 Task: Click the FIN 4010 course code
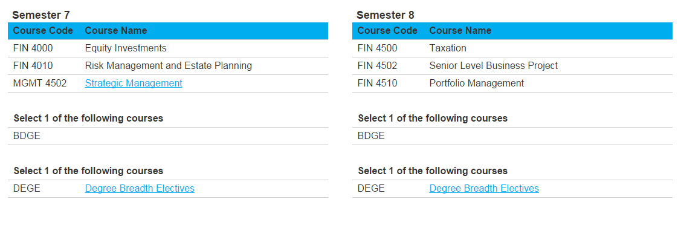coord(33,66)
